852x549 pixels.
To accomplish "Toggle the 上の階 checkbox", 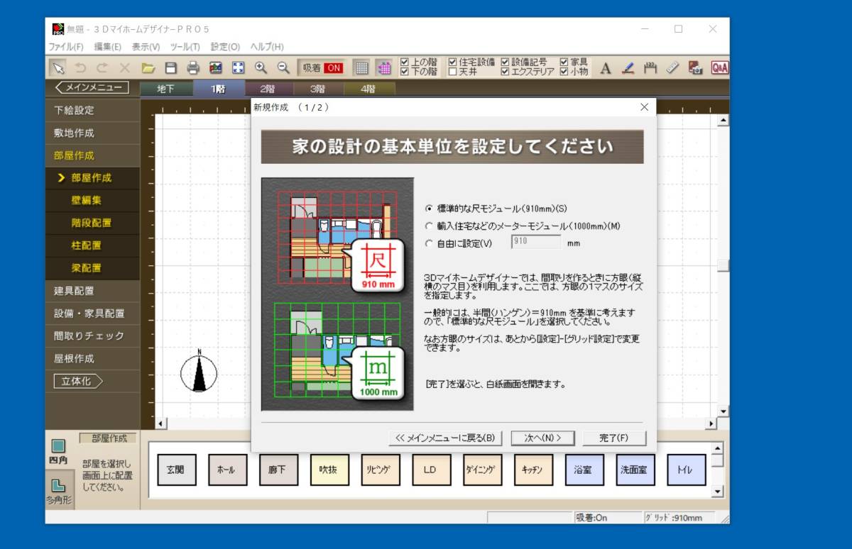I will click(x=405, y=62).
